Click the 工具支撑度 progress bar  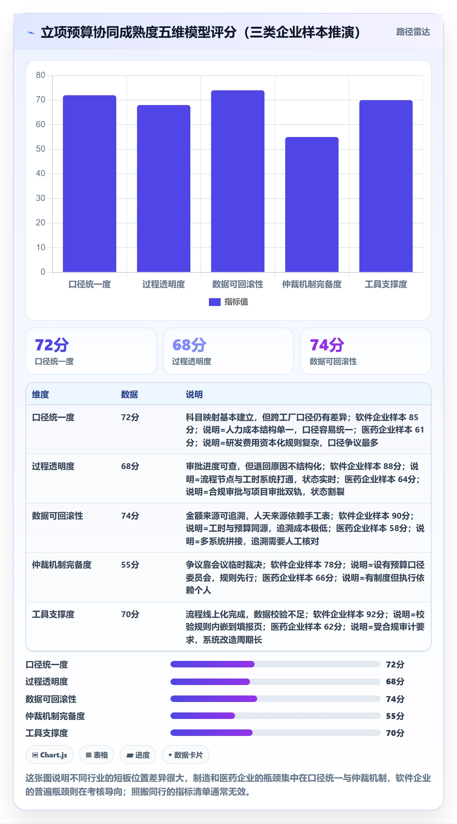pos(275,733)
